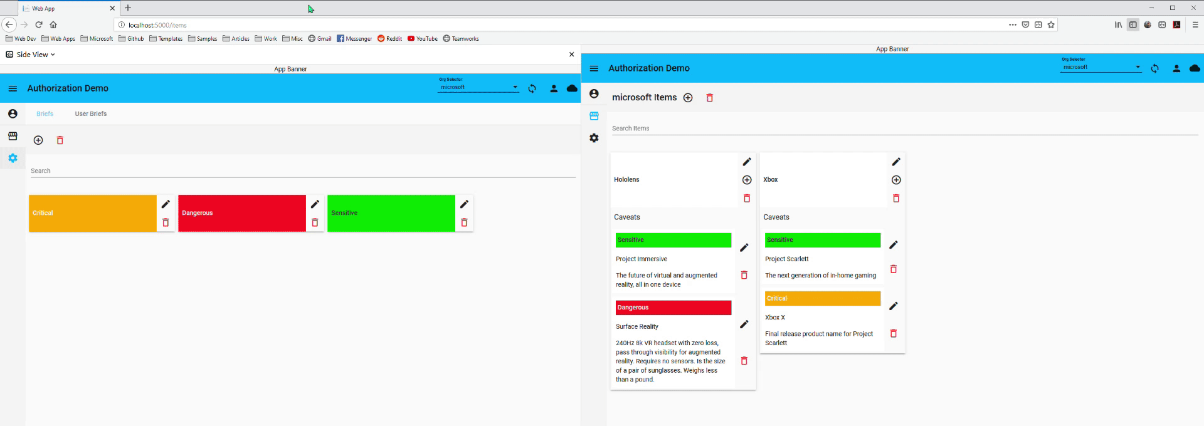Open user profile icon in right app banner
Image resolution: width=1204 pixels, height=426 pixels.
tap(1176, 68)
